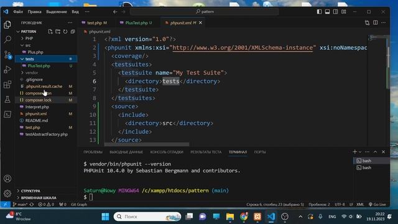This screenshot has height=224, width=398.
Task: Go back with navigation arrow
Action: coord(115,12)
